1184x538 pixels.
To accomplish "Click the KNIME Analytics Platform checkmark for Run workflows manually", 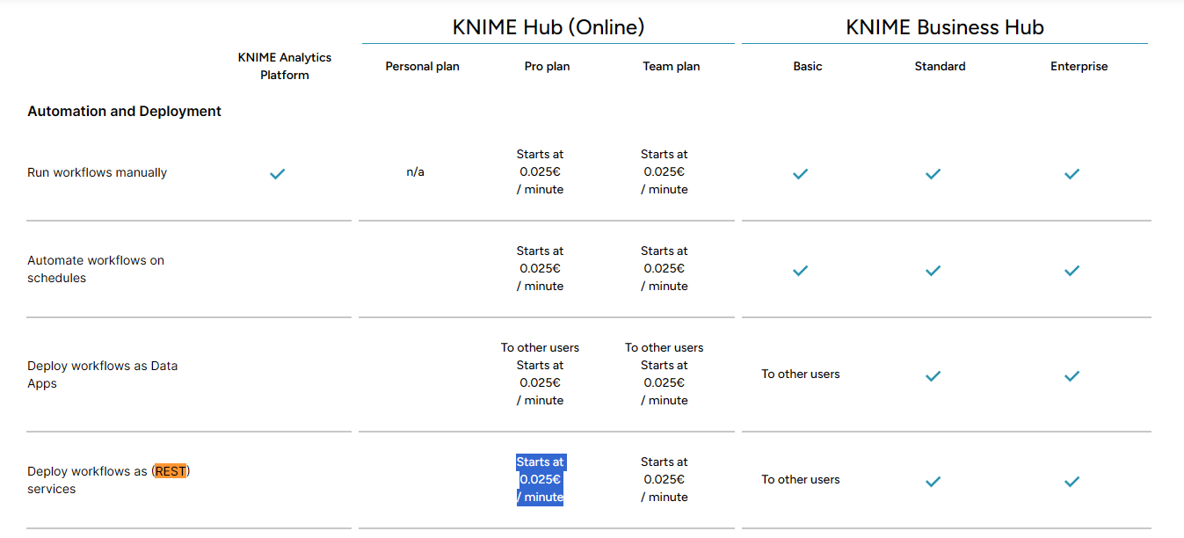I will click(277, 174).
